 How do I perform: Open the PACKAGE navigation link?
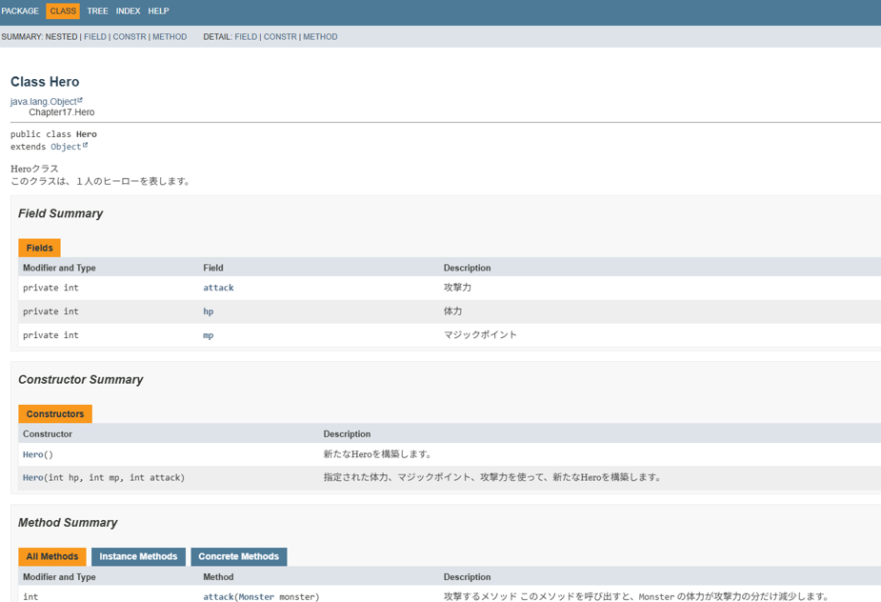coord(20,10)
